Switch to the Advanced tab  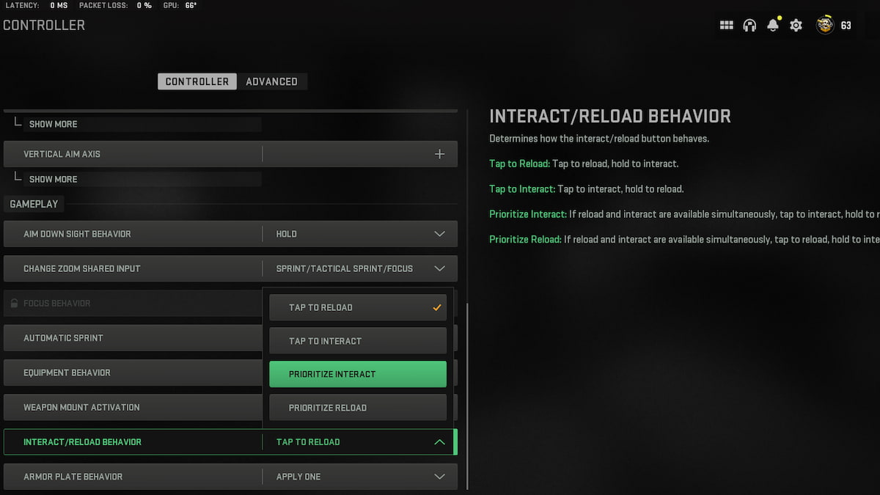pos(272,81)
